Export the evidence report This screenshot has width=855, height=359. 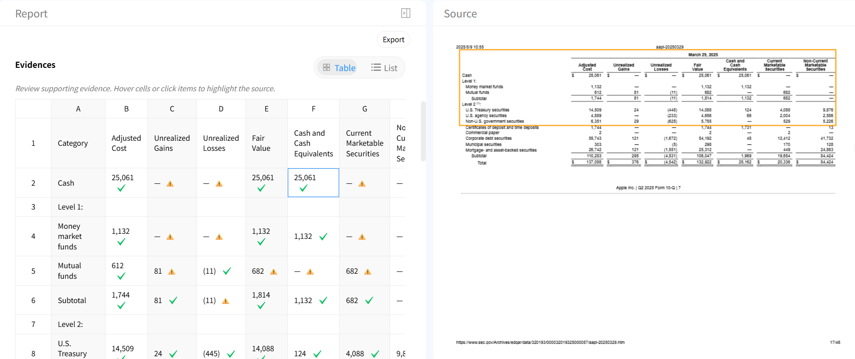pos(393,39)
